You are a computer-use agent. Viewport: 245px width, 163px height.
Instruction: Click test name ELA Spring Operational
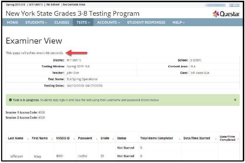click(82, 79)
